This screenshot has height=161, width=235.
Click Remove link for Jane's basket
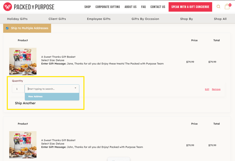click(216, 89)
